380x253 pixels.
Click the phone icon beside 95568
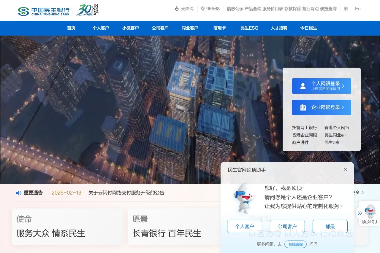tap(203, 9)
